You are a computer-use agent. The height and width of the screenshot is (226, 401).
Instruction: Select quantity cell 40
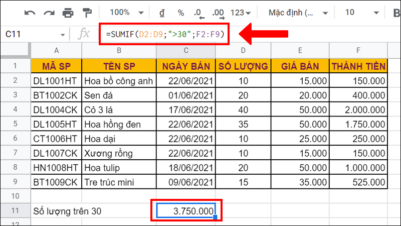[x=243, y=109]
